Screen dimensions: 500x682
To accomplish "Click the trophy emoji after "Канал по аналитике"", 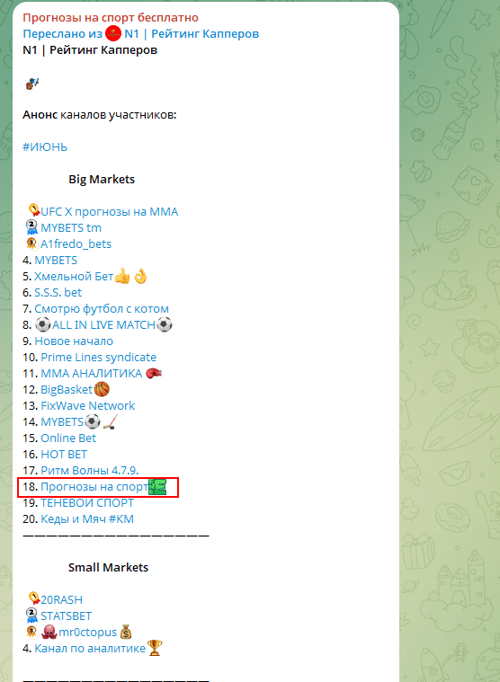I will [155, 648].
